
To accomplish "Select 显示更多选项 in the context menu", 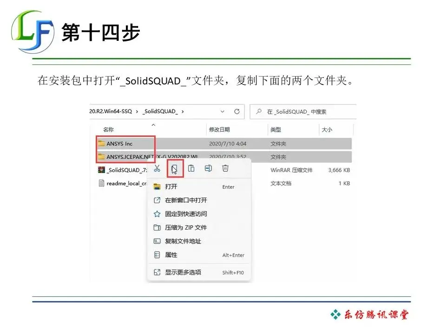I will 199,272.
